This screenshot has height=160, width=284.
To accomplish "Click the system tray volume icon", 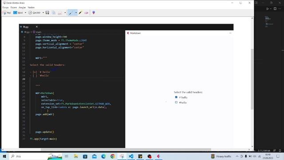I will click(x=255, y=156).
